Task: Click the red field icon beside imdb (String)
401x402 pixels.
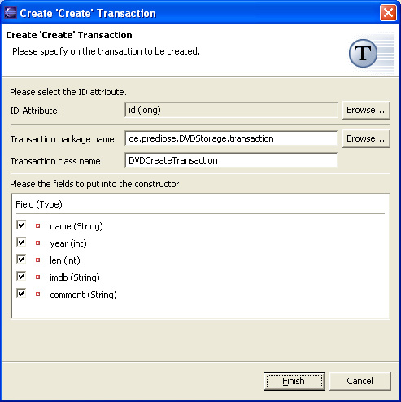Action: tap(37, 277)
